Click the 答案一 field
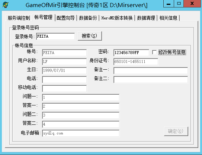Image resolution: width=202 pixels, height=155 pixels. (x=81, y=106)
